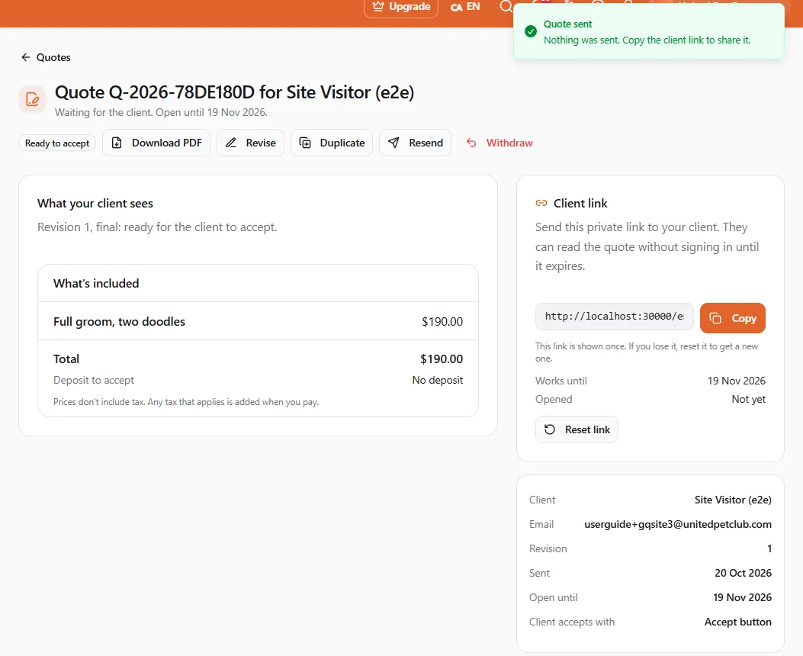Click the 'What your client sees' heading
The height and width of the screenshot is (656, 803).
95,204
